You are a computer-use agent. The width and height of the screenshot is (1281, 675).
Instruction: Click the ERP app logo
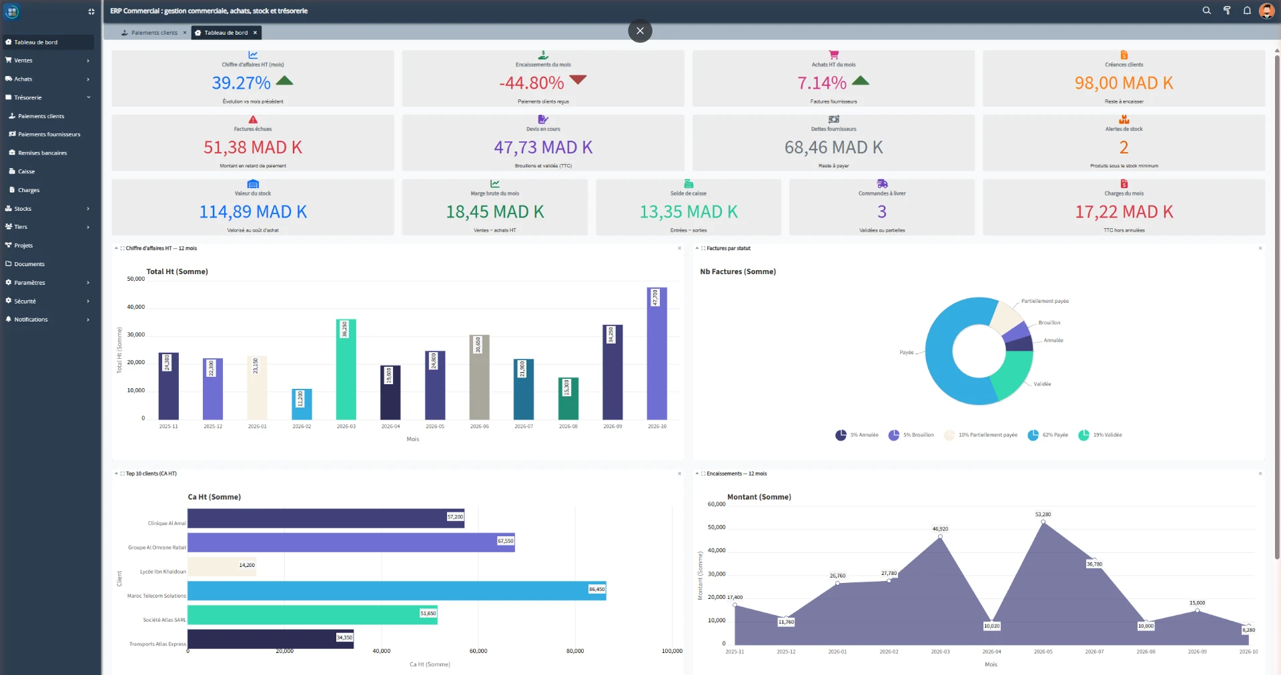[x=12, y=11]
